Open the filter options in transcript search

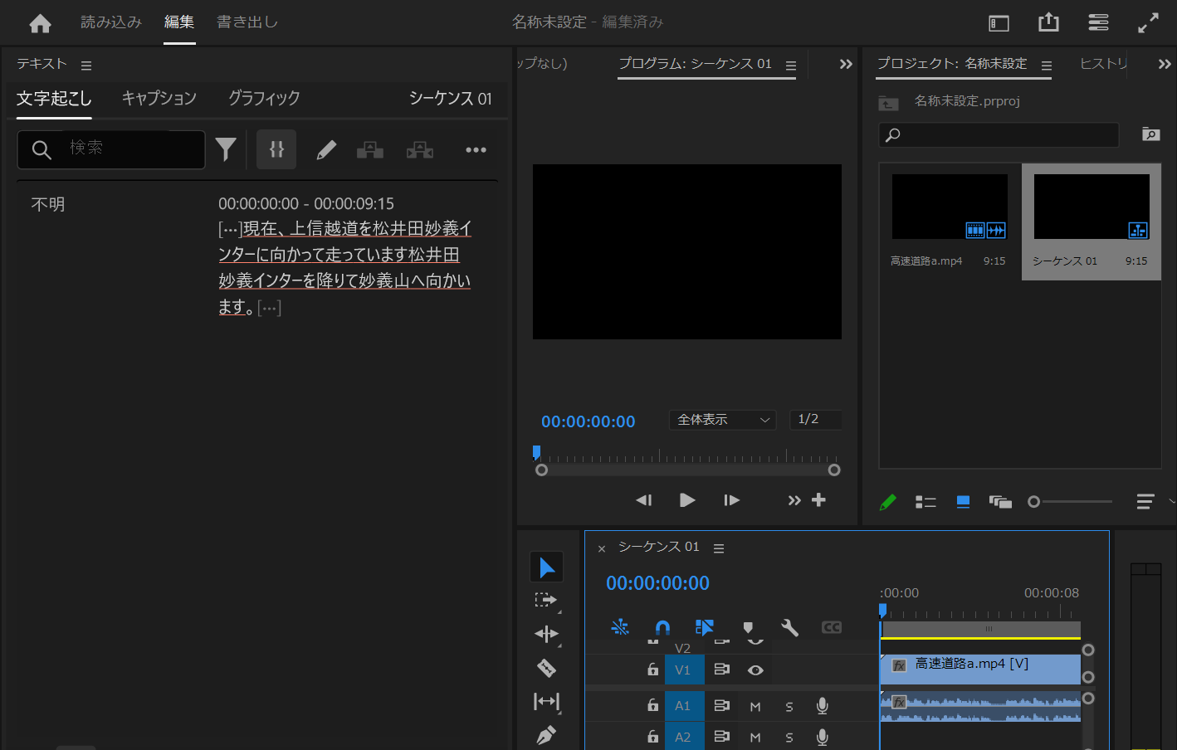(x=225, y=149)
